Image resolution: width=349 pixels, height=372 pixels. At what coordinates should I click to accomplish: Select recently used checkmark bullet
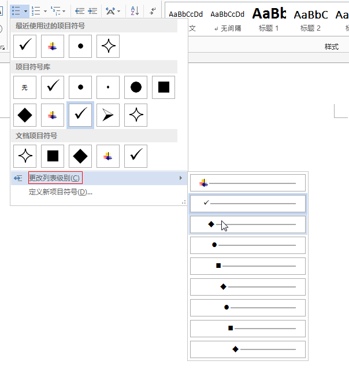25,46
